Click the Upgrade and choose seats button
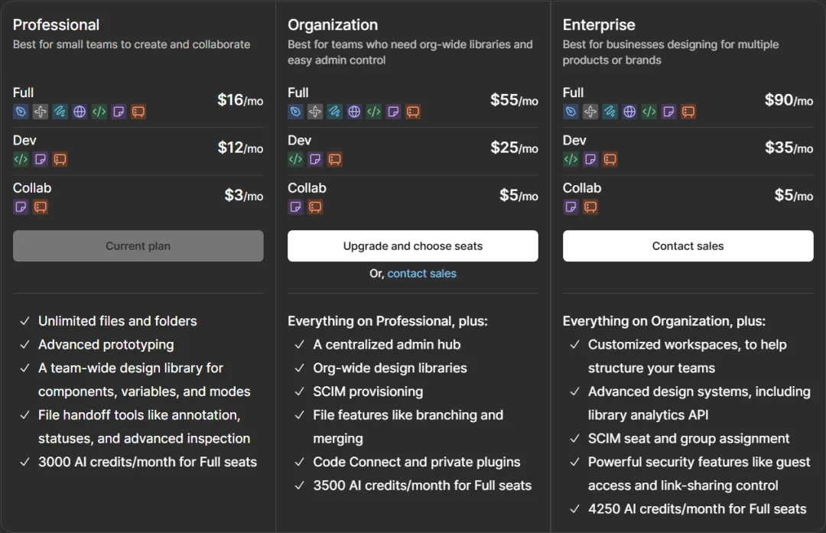Viewport: 826px width, 533px height. [413, 246]
